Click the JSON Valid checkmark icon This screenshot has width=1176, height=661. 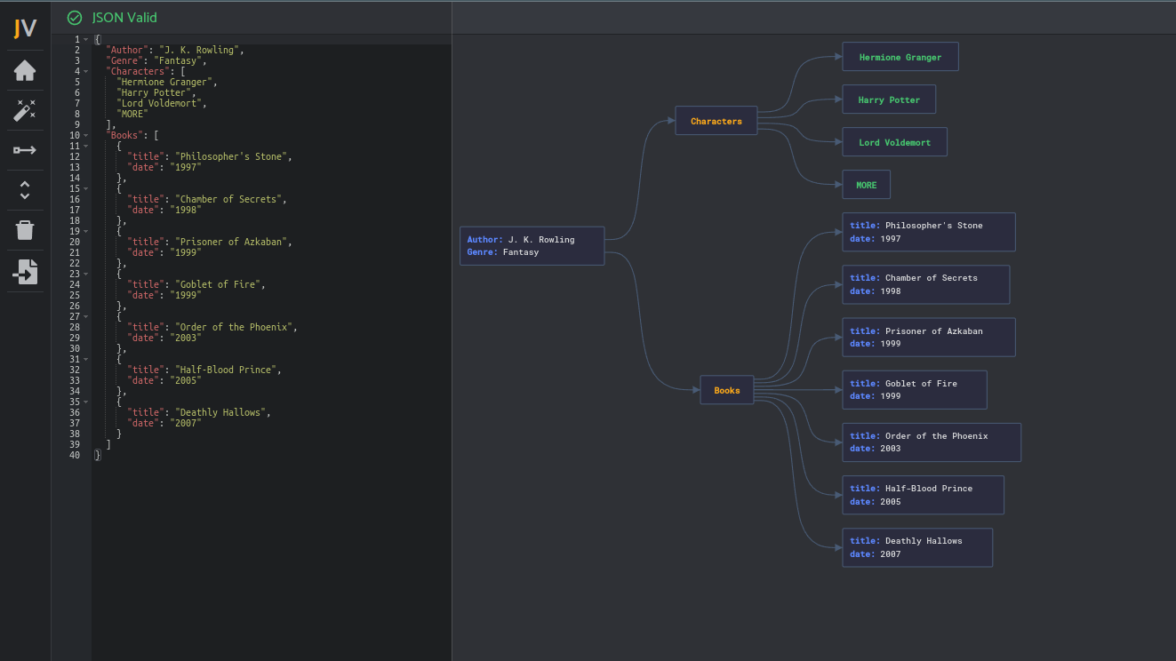[75, 18]
